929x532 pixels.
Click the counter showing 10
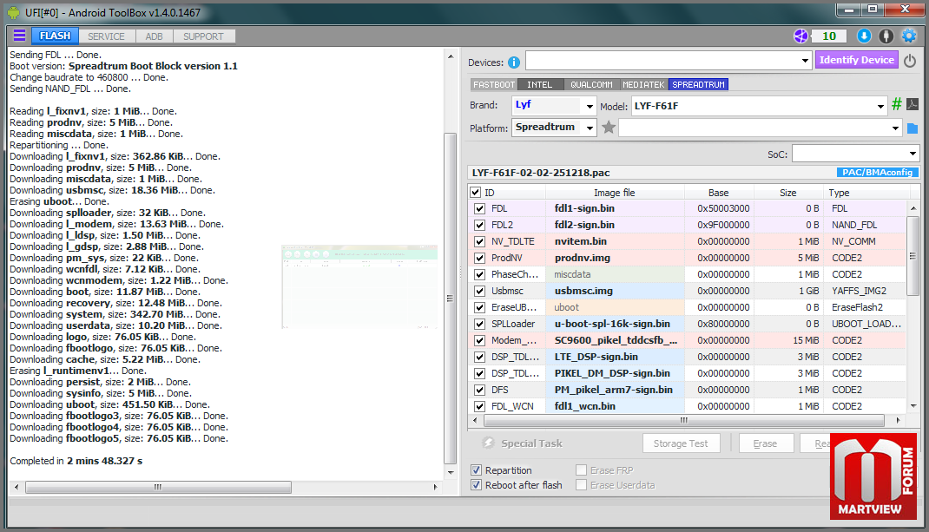829,36
